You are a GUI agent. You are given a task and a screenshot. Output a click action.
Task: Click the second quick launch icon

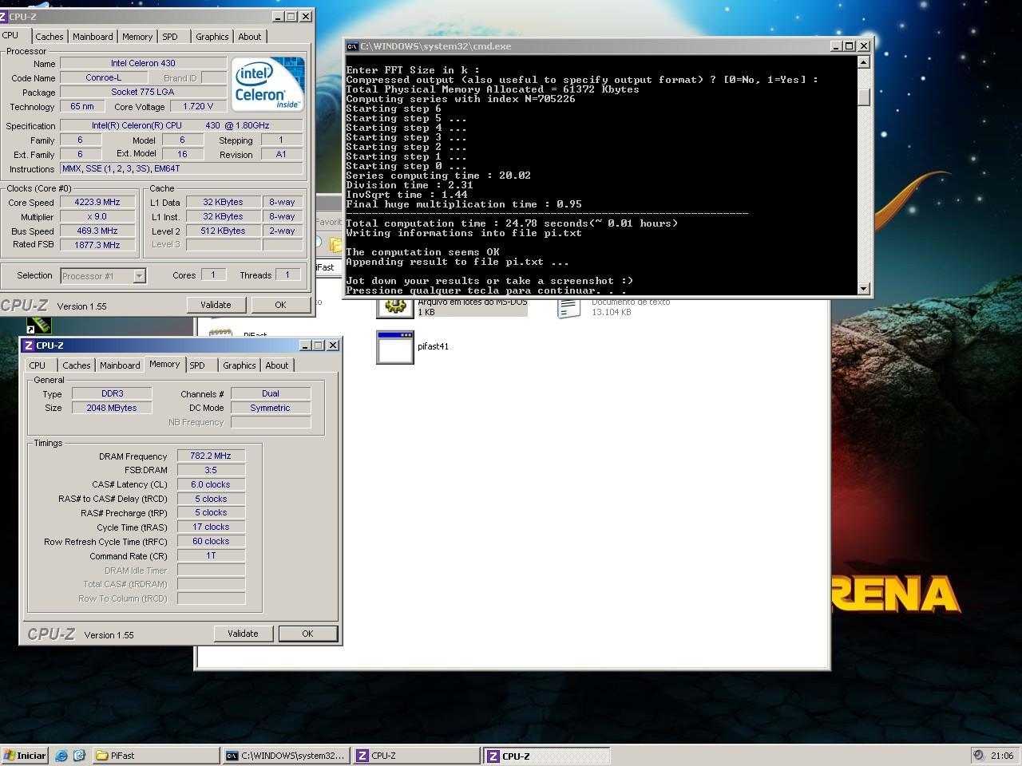[79, 756]
